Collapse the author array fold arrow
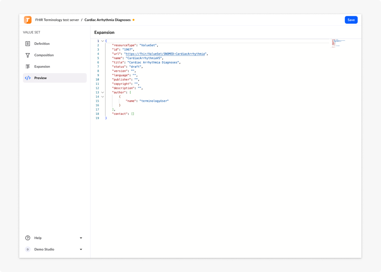Image resolution: width=381 pixels, height=272 pixels. pyautogui.click(x=103, y=93)
